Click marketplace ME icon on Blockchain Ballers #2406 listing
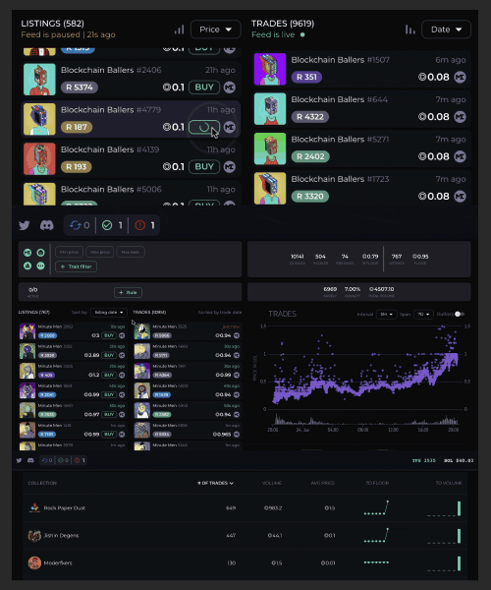The image size is (491, 590). [230, 88]
